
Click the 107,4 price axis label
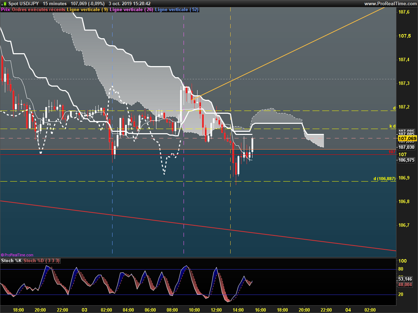click(403, 59)
